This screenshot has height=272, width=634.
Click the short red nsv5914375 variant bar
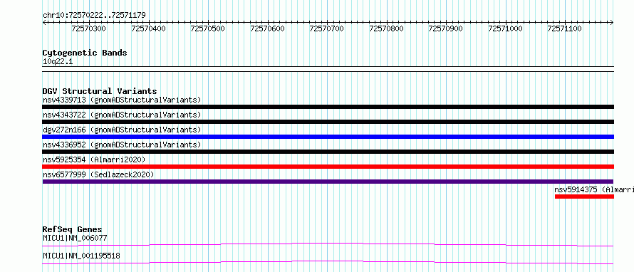coord(584,197)
